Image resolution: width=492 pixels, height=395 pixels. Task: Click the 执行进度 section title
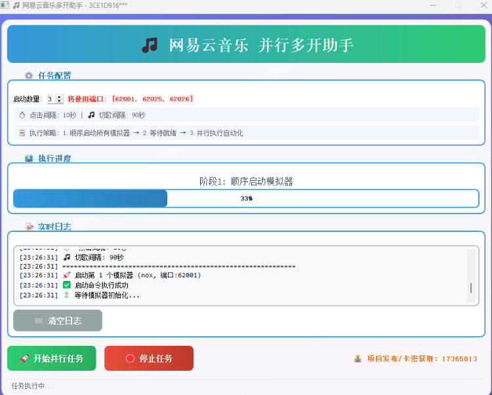coord(54,159)
